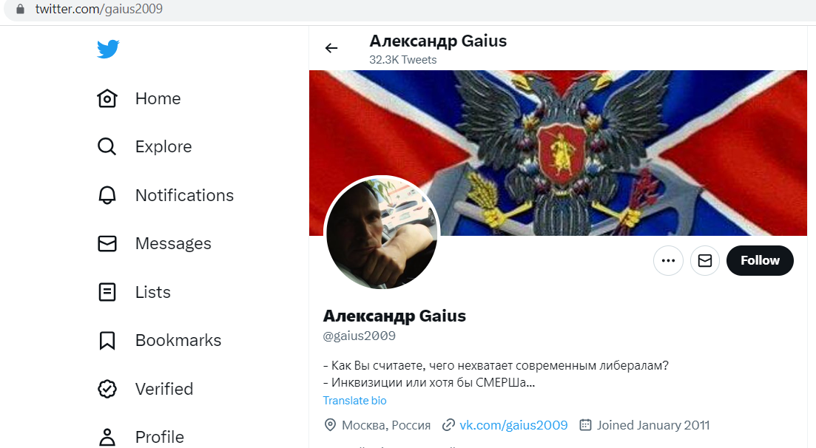816x448 pixels.
Task: Open Home from the sidebar
Action: (139, 98)
